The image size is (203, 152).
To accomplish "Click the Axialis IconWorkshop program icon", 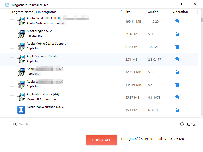I will click(21, 110).
